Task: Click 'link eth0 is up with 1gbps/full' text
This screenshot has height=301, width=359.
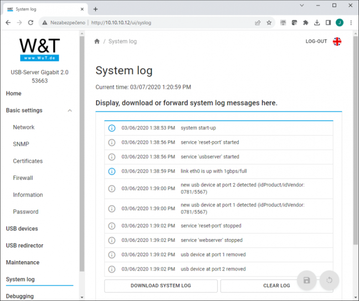Action: point(214,172)
